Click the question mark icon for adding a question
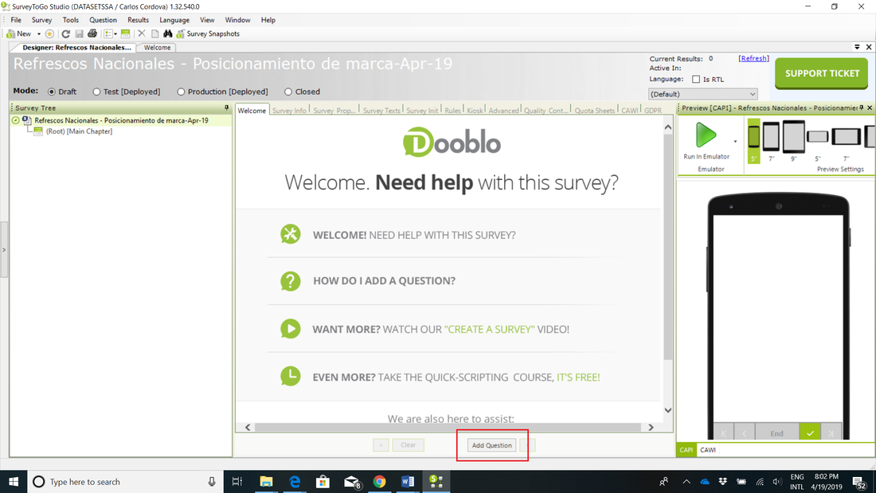Screen dimensions: 876x493 [x=291, y=281]
